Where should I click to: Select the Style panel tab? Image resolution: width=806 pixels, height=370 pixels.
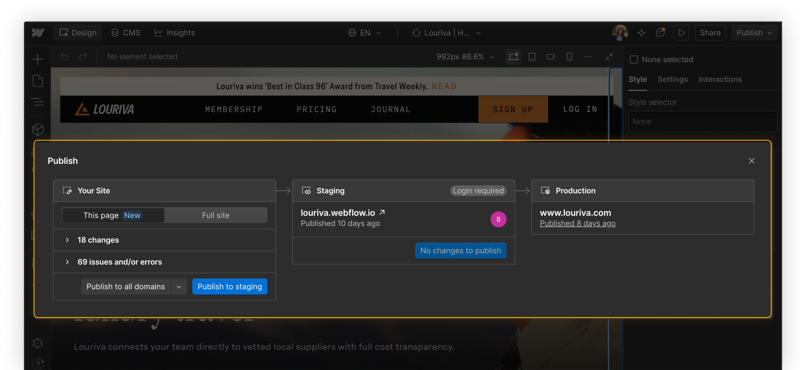638,79
